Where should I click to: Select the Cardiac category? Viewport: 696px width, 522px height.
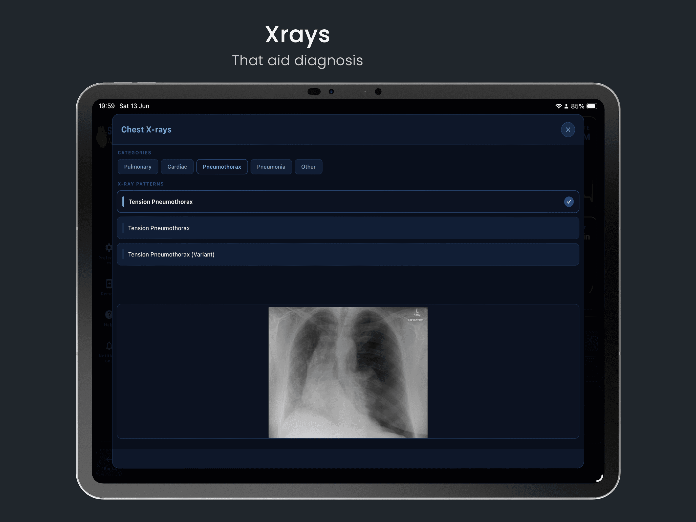pyautogui.click(x=177, y=167)
